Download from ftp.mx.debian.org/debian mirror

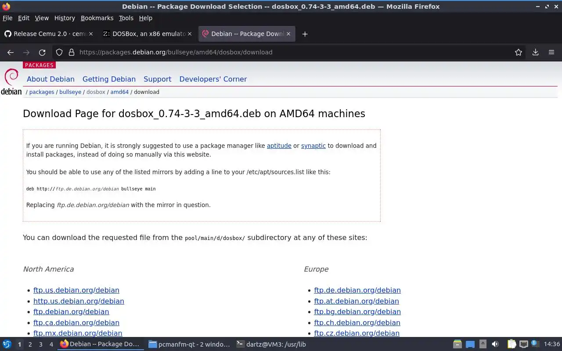(x=78, y=333)
